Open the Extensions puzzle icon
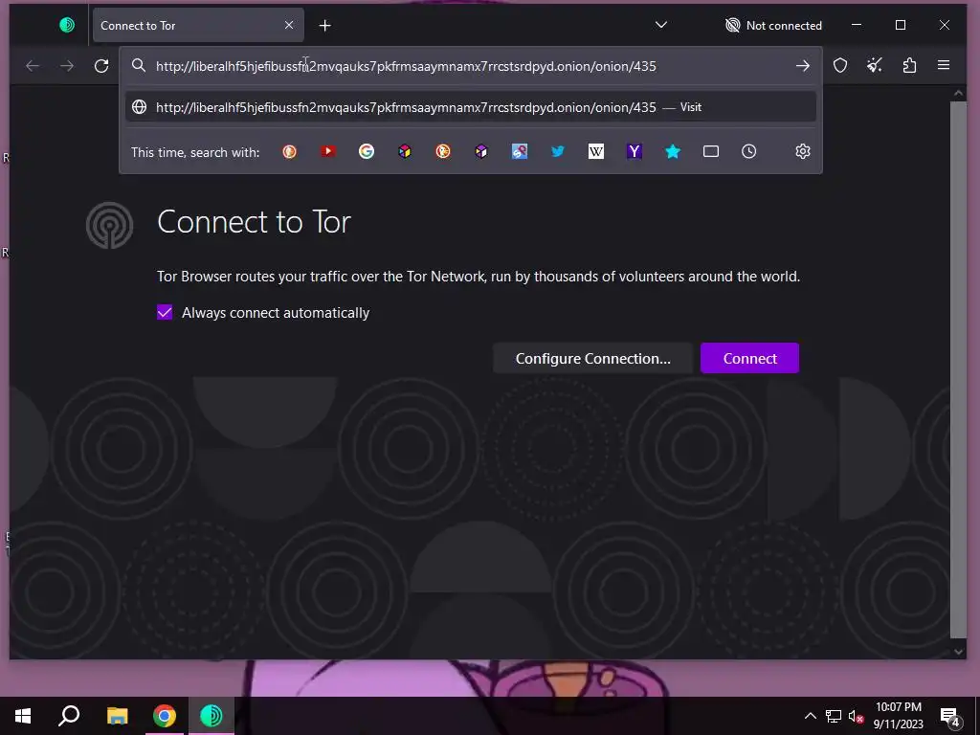980x735 pixels. click(x=909, y=65)
